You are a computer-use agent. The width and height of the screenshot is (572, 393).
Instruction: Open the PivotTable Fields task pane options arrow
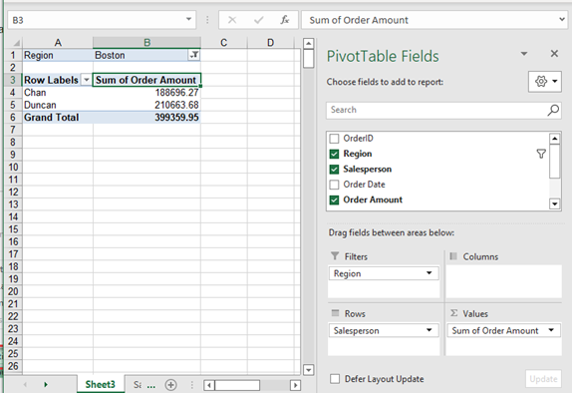(x=524, y=54)
